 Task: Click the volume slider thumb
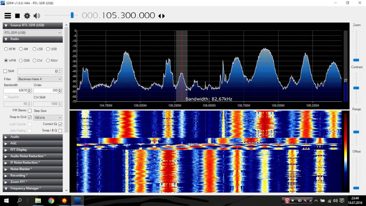tap(72, 15)
